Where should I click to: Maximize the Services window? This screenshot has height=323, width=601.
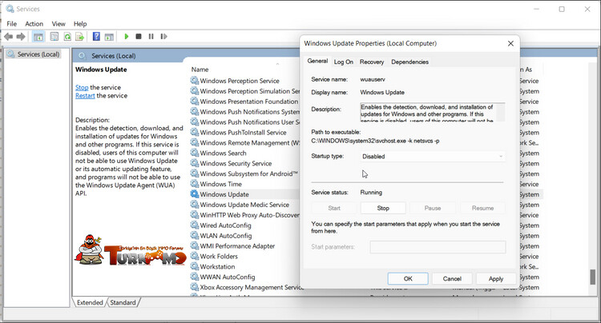click(562, 9)
